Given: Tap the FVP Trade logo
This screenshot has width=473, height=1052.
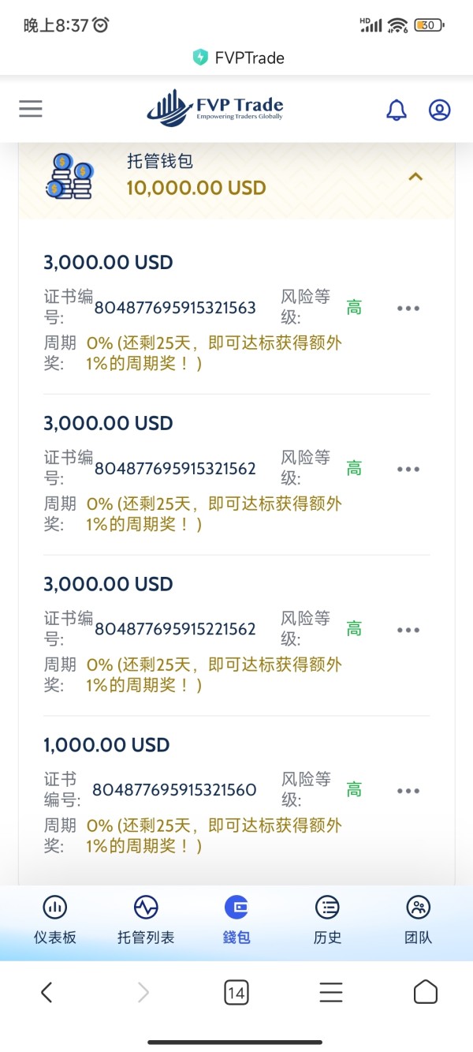Looking at the screenshot, I should click(x=214, y=108).
